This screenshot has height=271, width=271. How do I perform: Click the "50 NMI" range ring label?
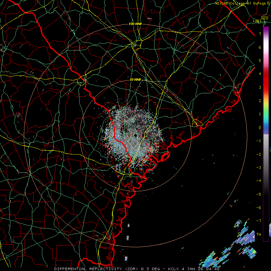pyautogui.click(x=135, y=80)
